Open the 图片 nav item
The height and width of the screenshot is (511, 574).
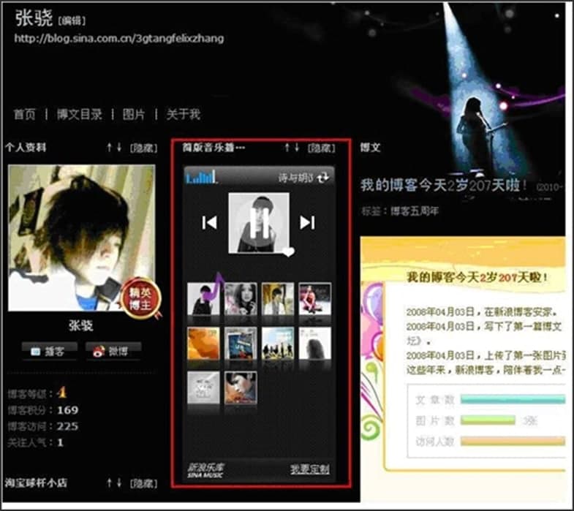tap(134, 114)
